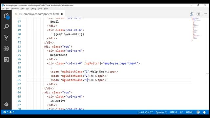Image resolution: width=210 pixels, height=118 pixels.
Task: Click the LF end-of-line indicator
Action: pos(181,112)
